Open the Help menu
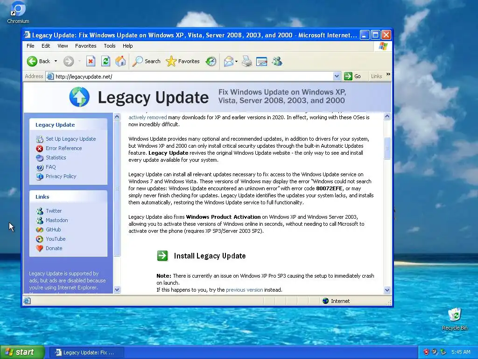 click(x=128, y=46)
